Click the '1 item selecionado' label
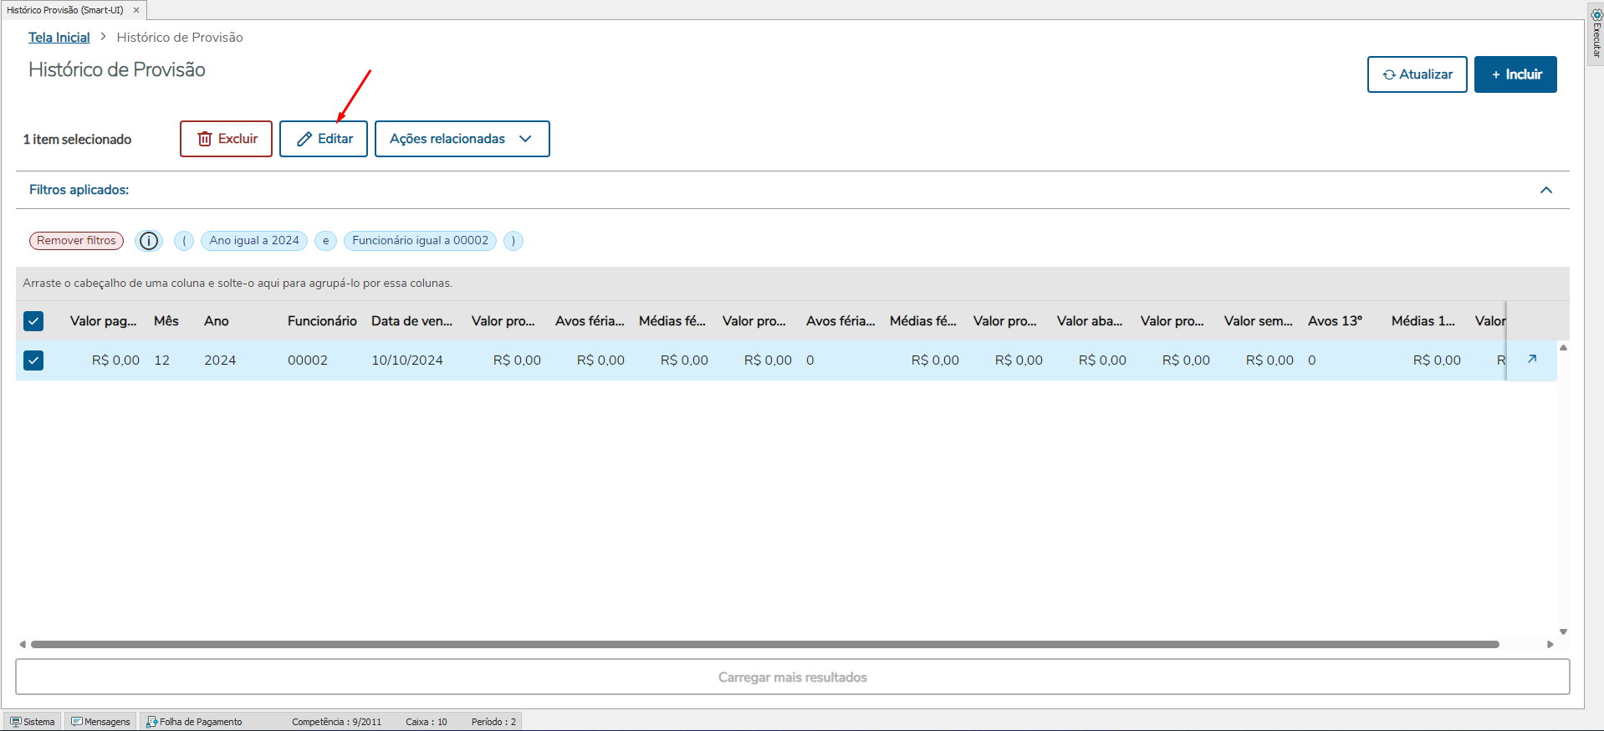Viewport: 1604px width, 731px height. [x=77, y=140]
